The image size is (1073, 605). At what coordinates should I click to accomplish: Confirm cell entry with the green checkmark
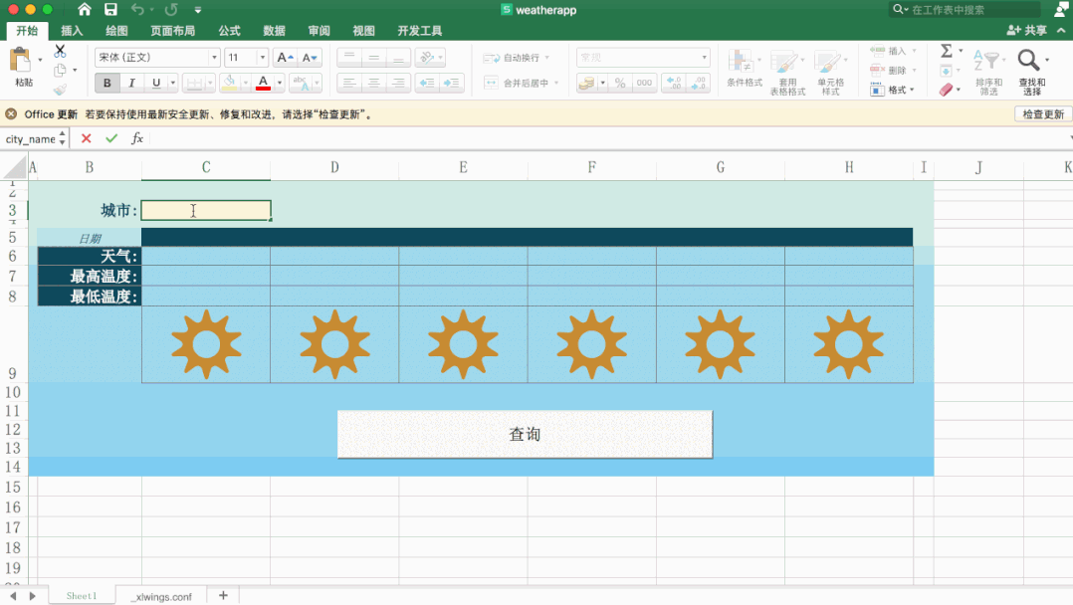110,138
